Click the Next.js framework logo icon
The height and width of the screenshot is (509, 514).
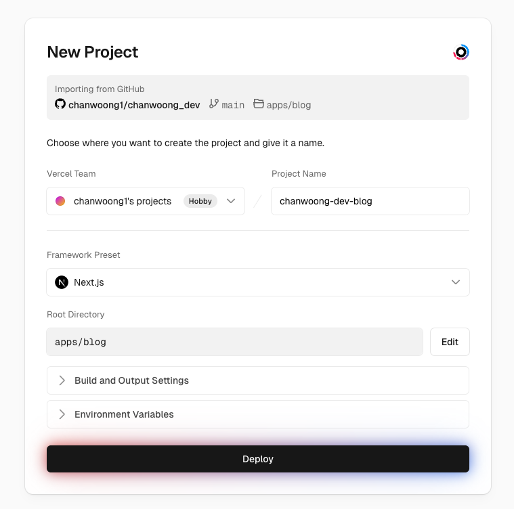click(x=62, y=282)
